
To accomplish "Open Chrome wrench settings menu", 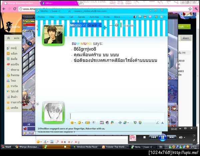I will (x=196, y=9).
